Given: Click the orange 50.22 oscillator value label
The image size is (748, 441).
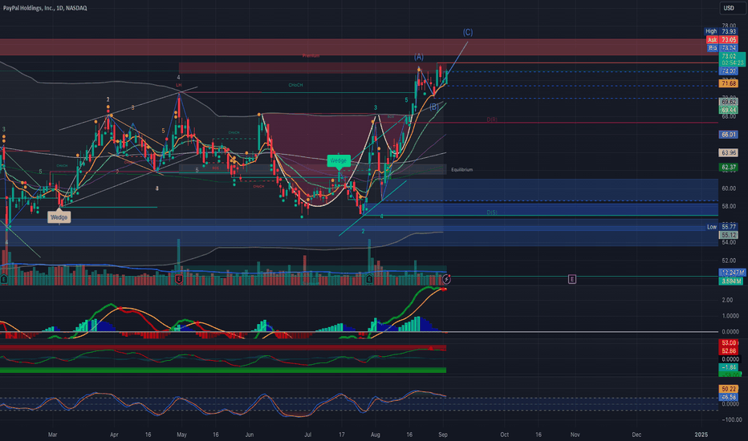Looking at the screenshot, I should (729, 389).
